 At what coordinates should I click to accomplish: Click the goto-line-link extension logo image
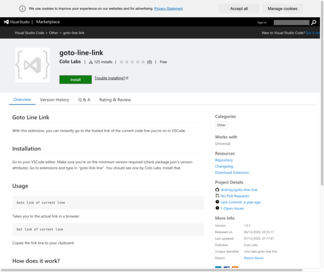point(33,65)
